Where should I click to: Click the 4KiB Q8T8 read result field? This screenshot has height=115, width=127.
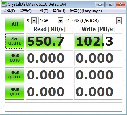(49, 58)
